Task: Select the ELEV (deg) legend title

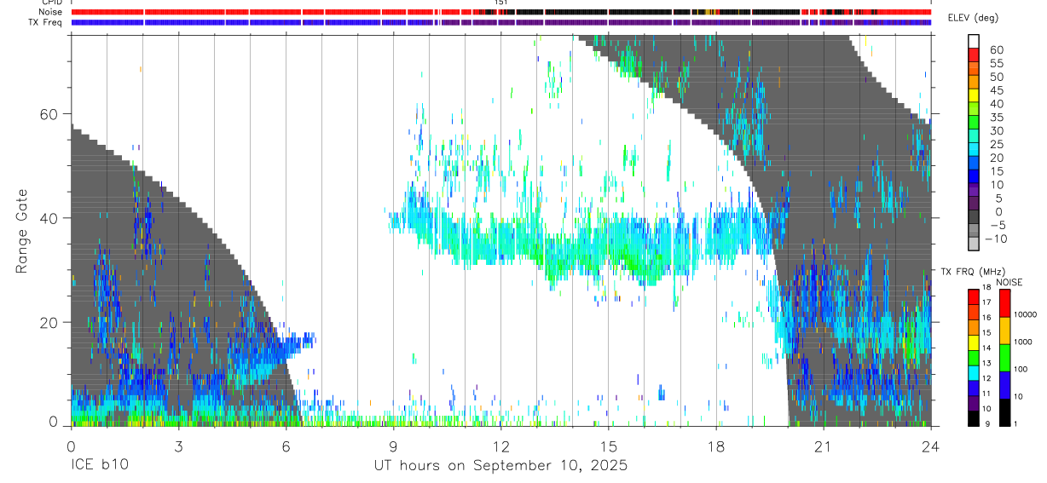Action: [973, 18]
